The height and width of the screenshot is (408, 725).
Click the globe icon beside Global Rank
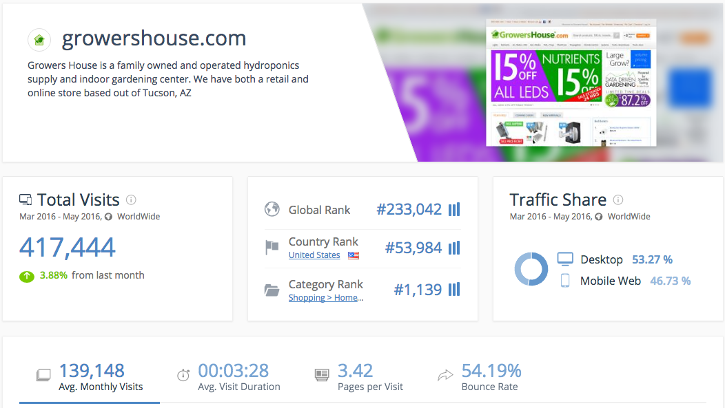[272, 209]
